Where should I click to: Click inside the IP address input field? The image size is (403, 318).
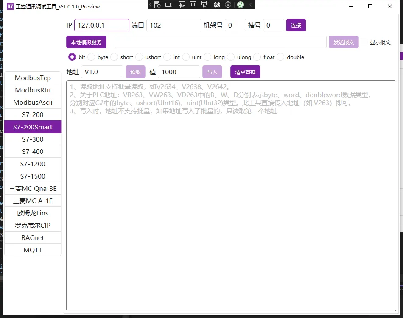[101, 25]
